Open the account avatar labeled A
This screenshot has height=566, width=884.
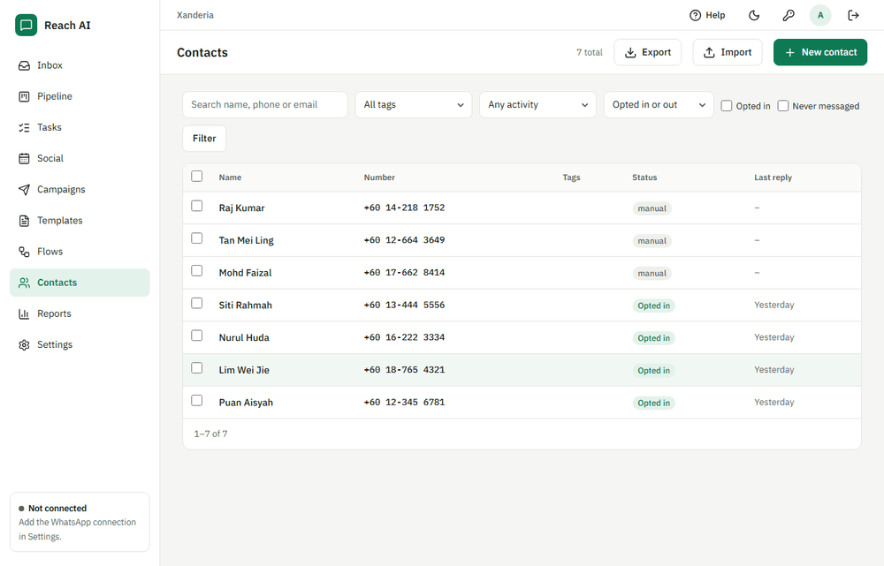(821, 15)
